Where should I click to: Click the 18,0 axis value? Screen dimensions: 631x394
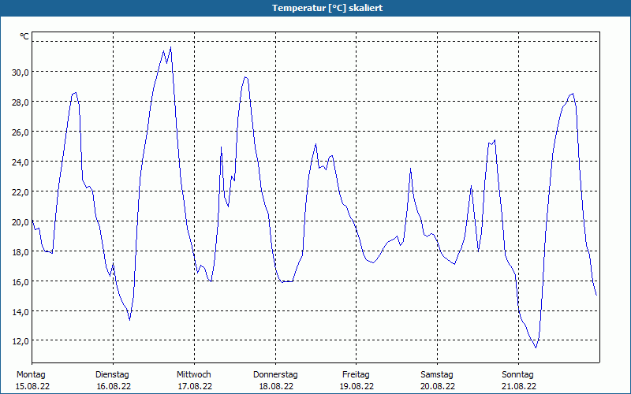21,251
